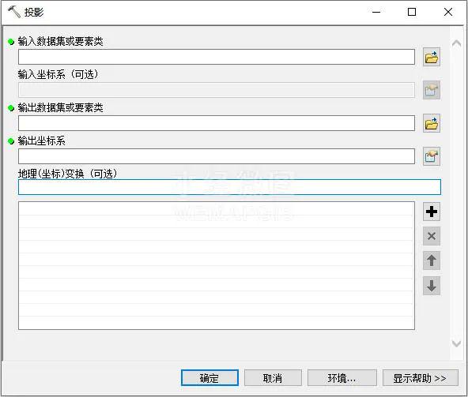
Task: Click the hammer tool icon in the title bar
Action: (x=13, y=12)
